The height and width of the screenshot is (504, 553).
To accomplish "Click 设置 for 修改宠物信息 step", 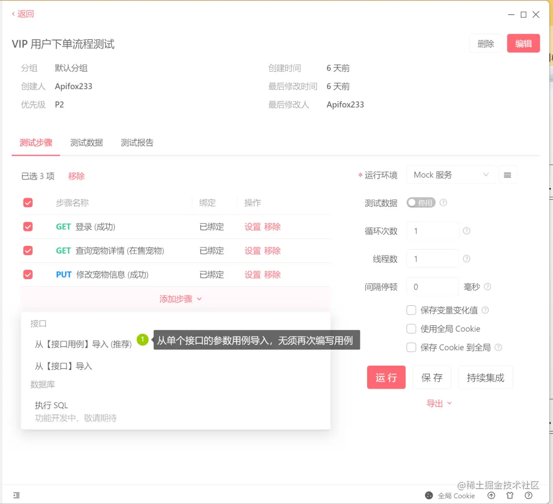I will point(252,275).
